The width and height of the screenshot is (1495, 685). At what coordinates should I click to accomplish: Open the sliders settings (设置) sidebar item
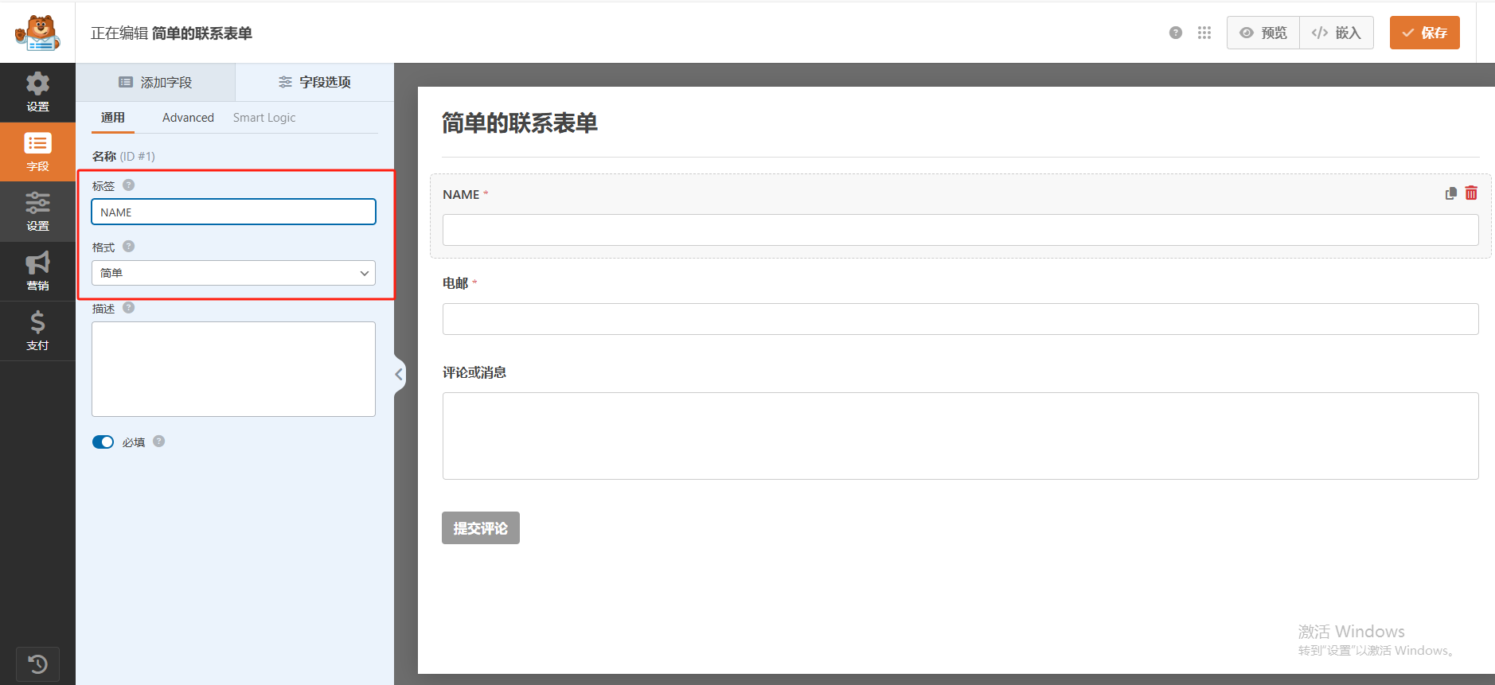tap(37, 212)
